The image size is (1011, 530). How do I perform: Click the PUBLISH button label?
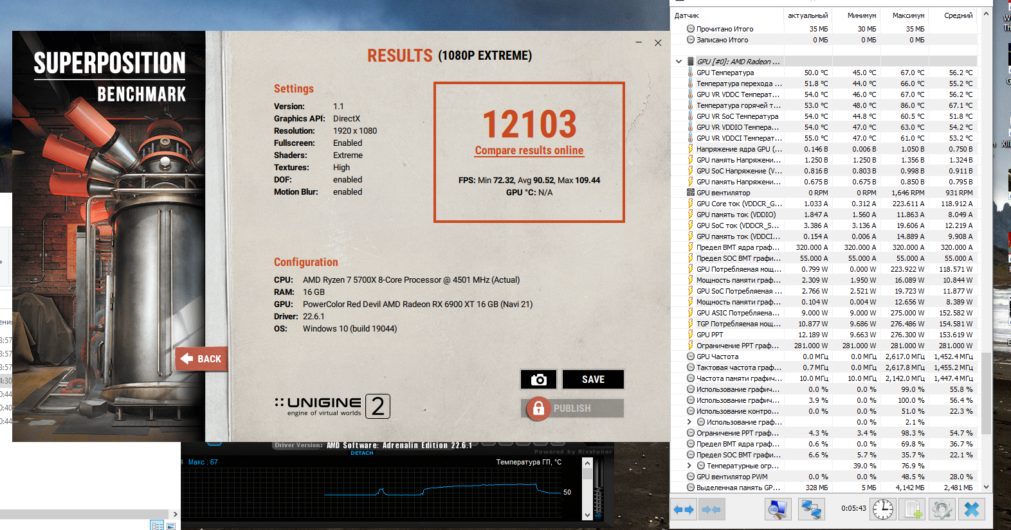tap(572, 409)
